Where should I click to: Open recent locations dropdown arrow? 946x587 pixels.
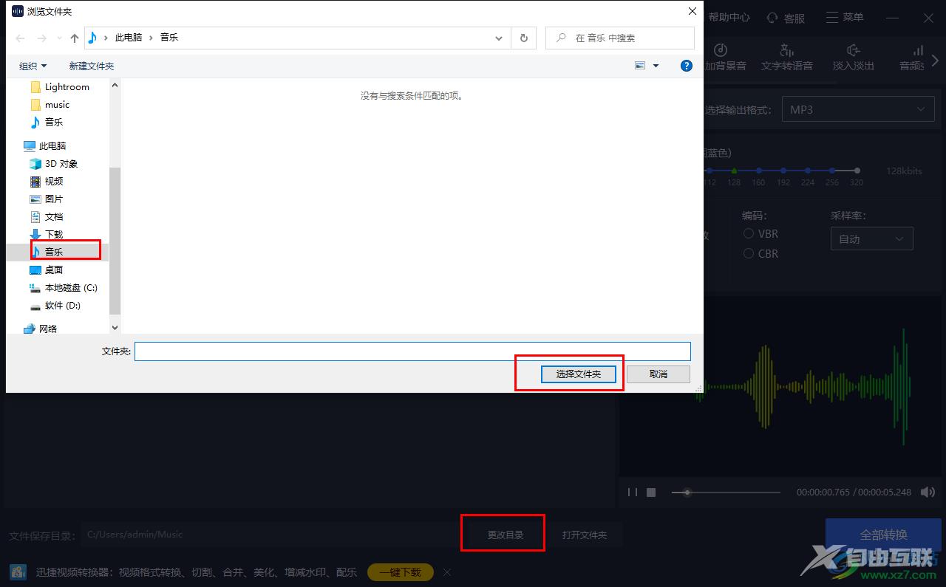coord(58,38)
